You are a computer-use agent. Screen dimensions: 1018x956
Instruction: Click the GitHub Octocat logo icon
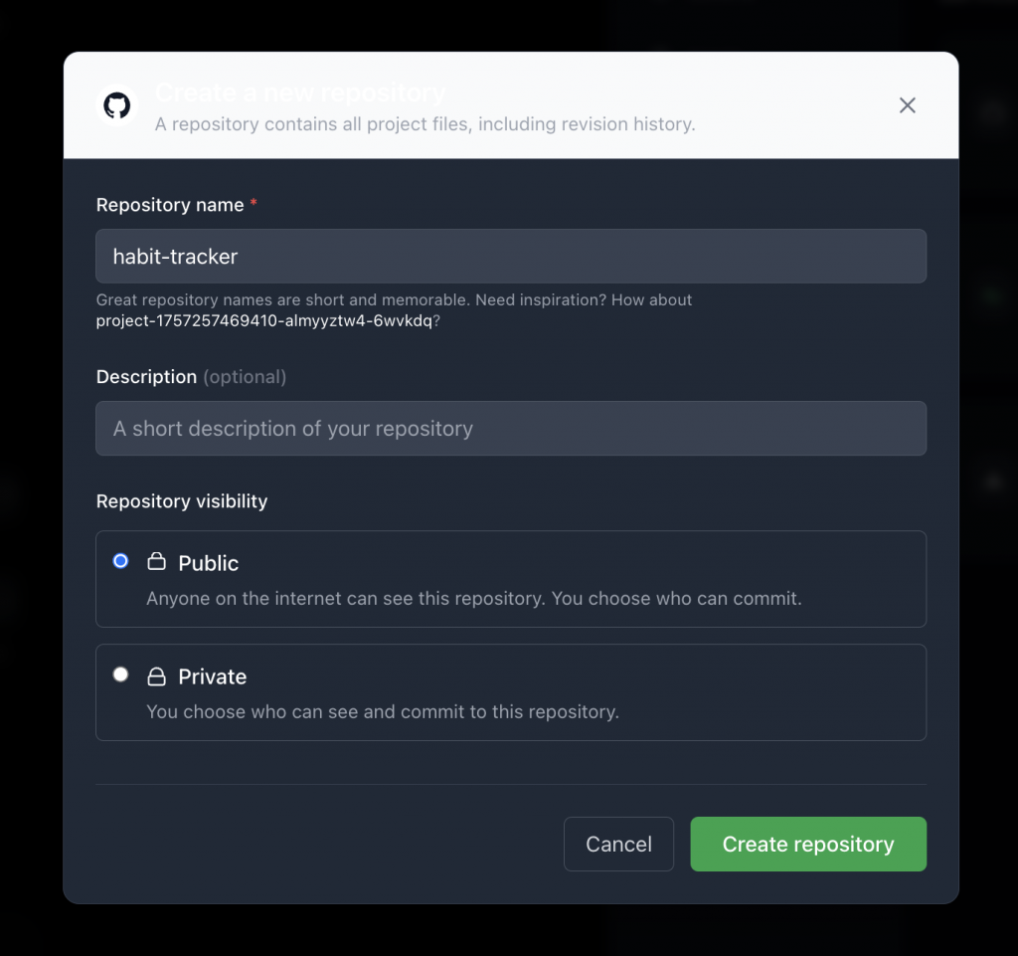click(117, 105)
